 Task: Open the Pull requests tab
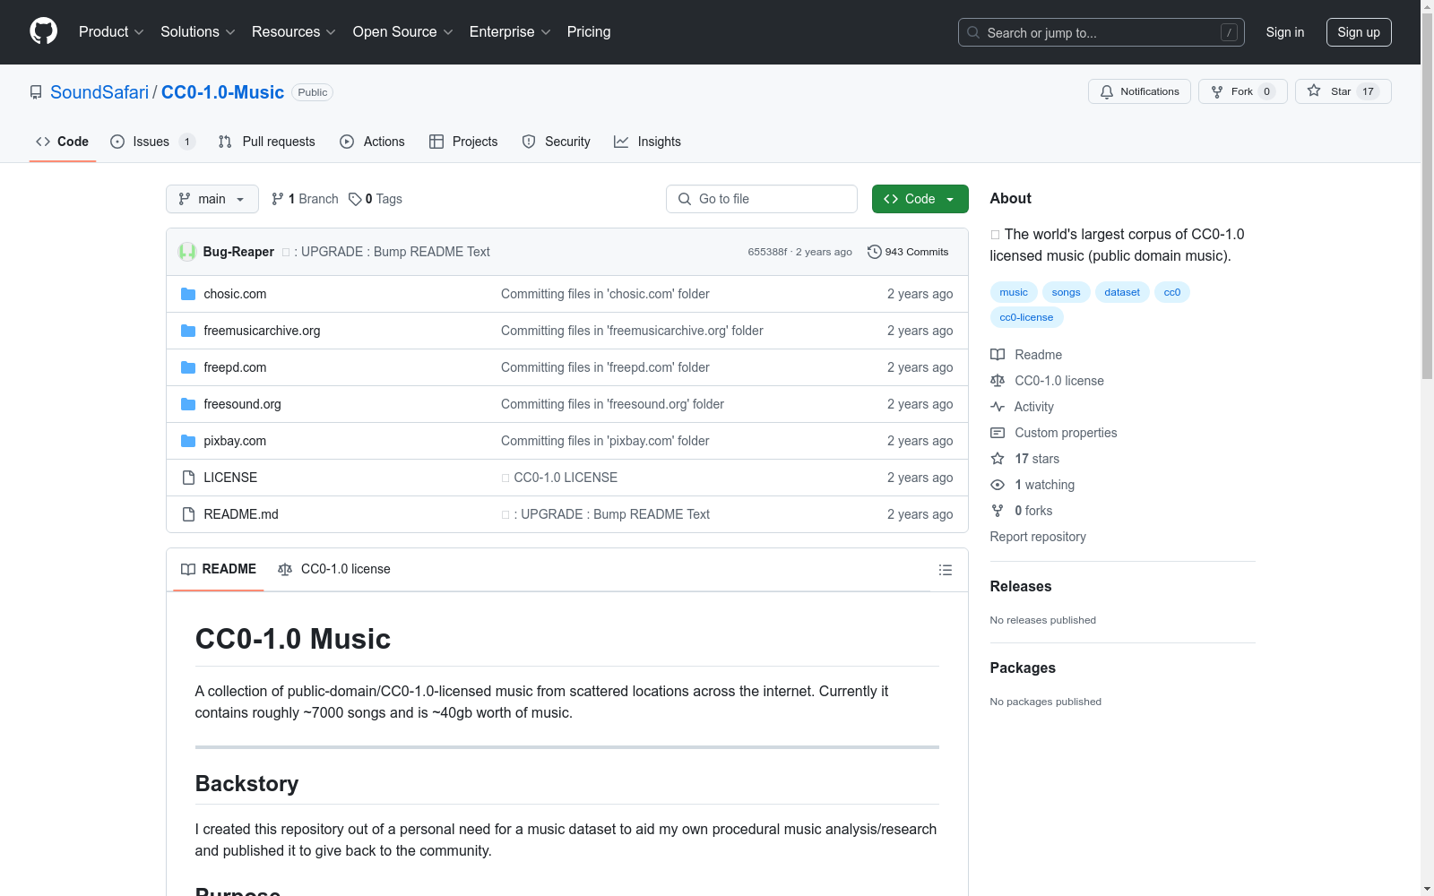tap(267, 142)
